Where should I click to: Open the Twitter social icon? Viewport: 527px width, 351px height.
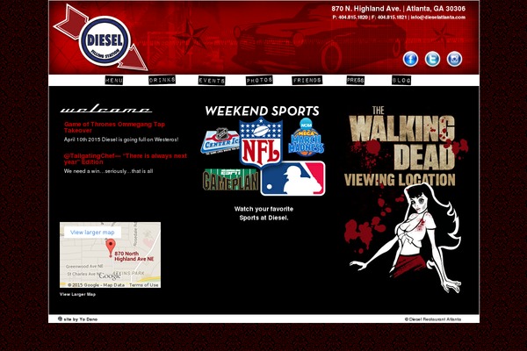[432, 59]
